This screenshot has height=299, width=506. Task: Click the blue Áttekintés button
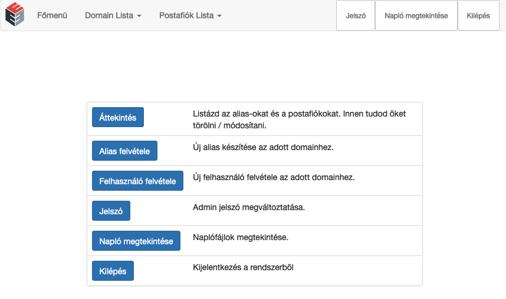(x=118, y=117)
